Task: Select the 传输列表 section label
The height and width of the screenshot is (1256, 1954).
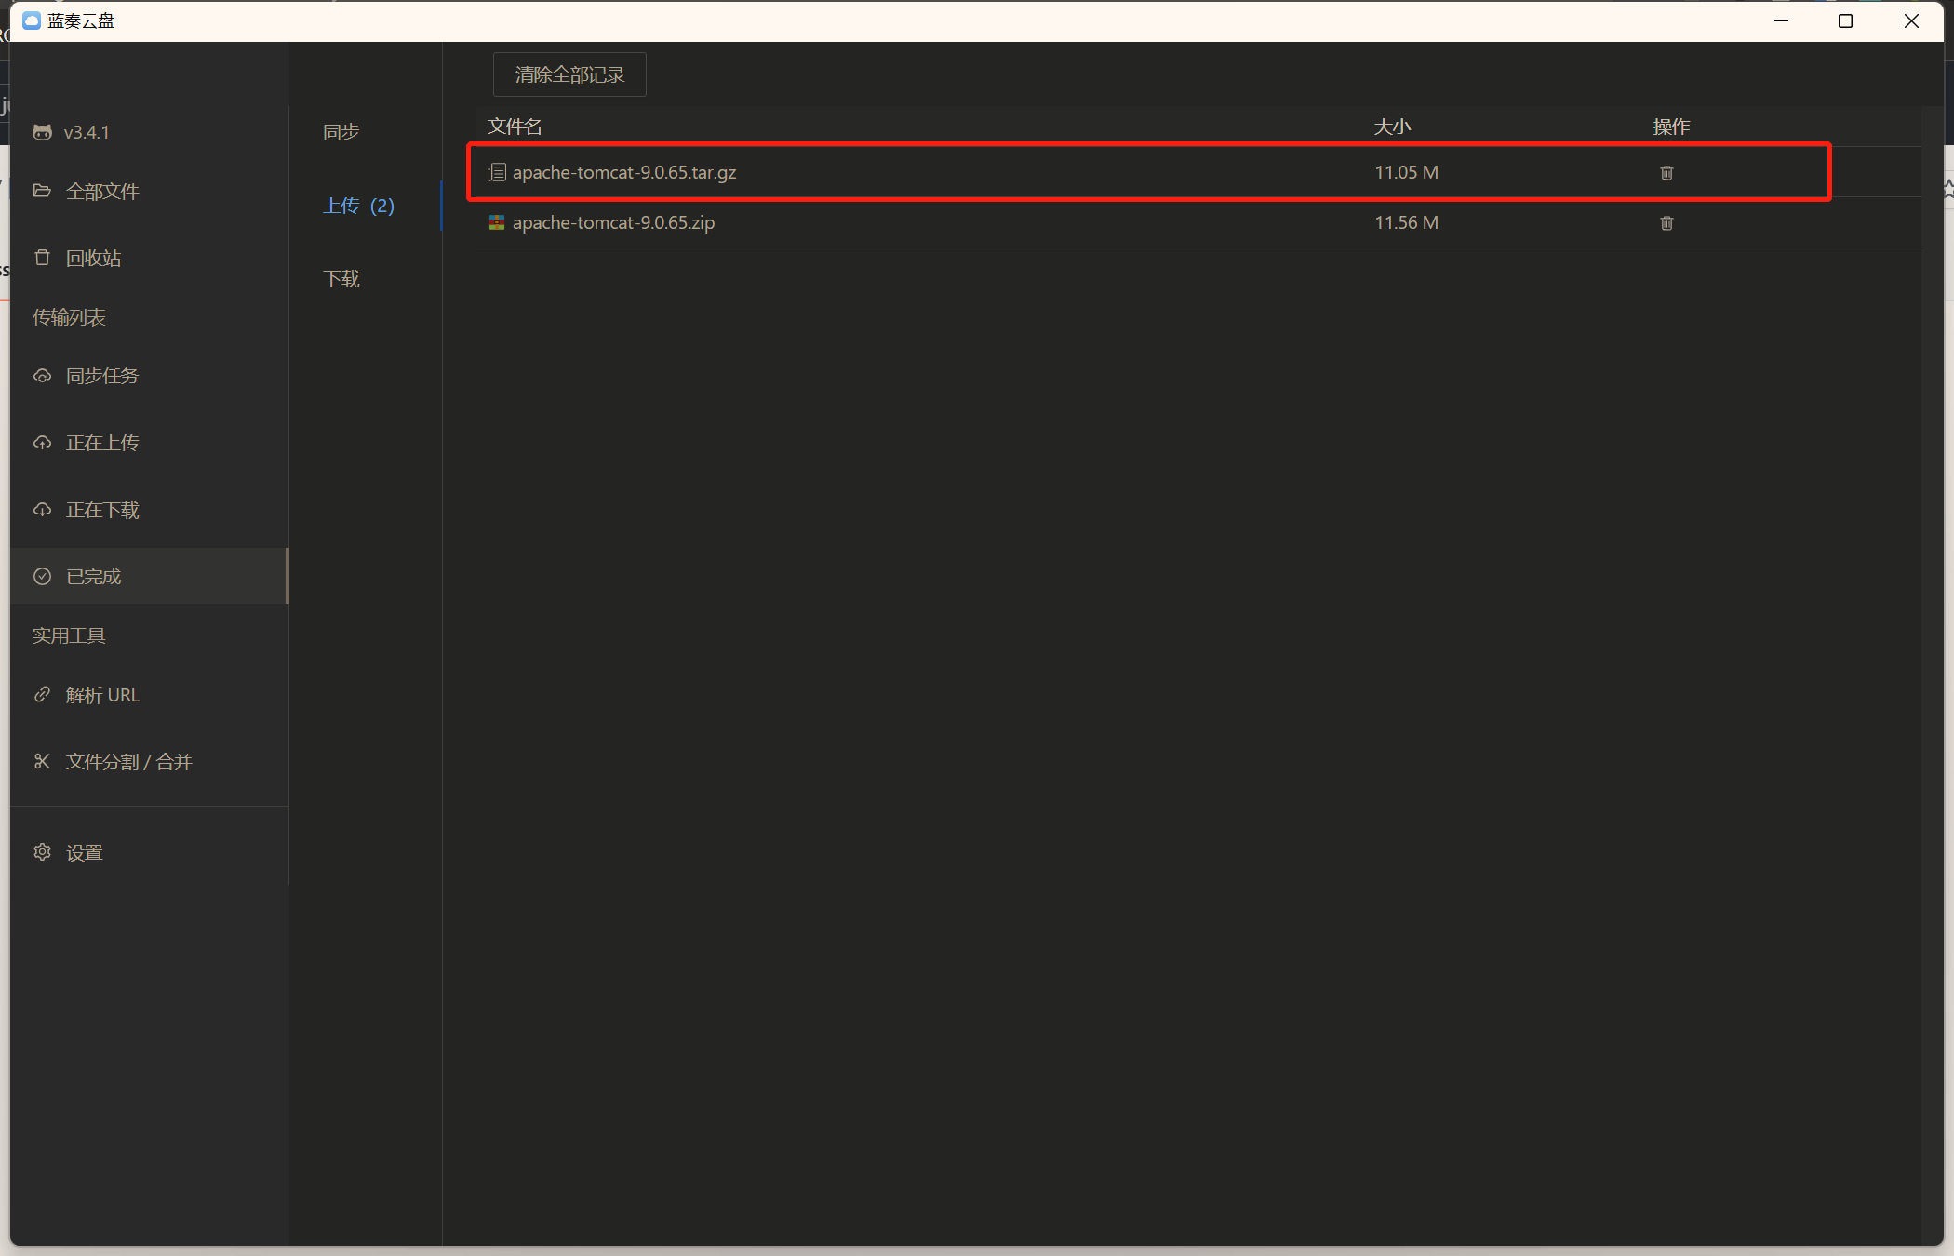Action: click(x=68, y=317)
